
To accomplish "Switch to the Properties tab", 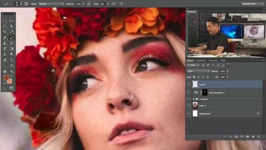I will coord(201,60).
